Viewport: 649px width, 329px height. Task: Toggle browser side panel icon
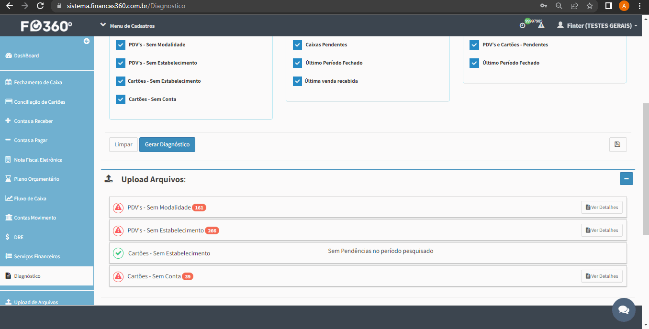pos(609,6)
